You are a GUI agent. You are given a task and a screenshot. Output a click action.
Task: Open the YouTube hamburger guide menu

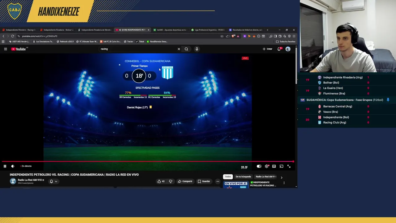(x=5, y=49)
